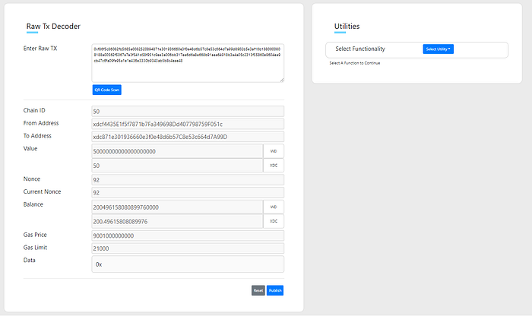Open the Select Utility dropdown
Image resolution: width=532 pixels, height=316 pixels.
pos(438,49)
